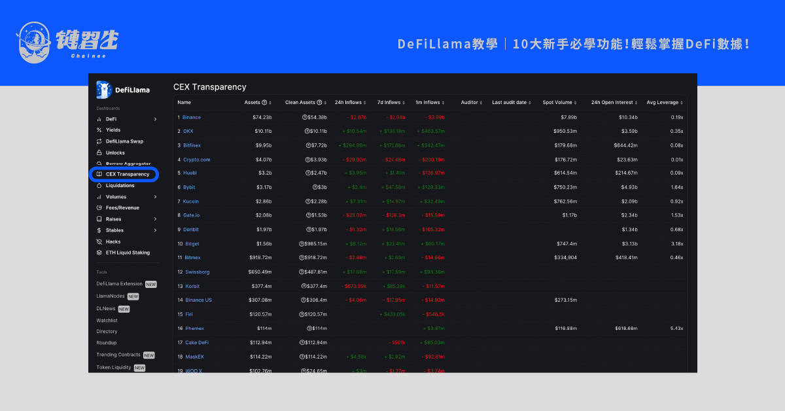The height and width of the screenshot is (411, 785).
Task: Open Directory from the sidebar
Action: [x=107, y=331]
